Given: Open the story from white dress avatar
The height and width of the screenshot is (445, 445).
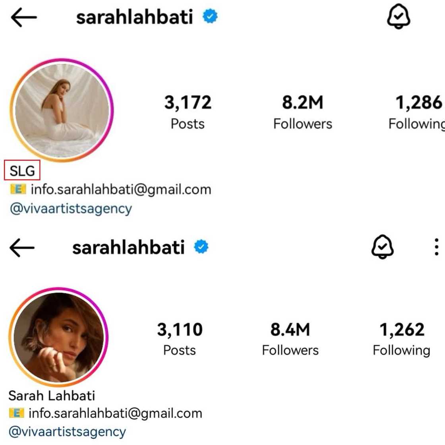Looking at the screenshot, I should (x=62, y=110).
